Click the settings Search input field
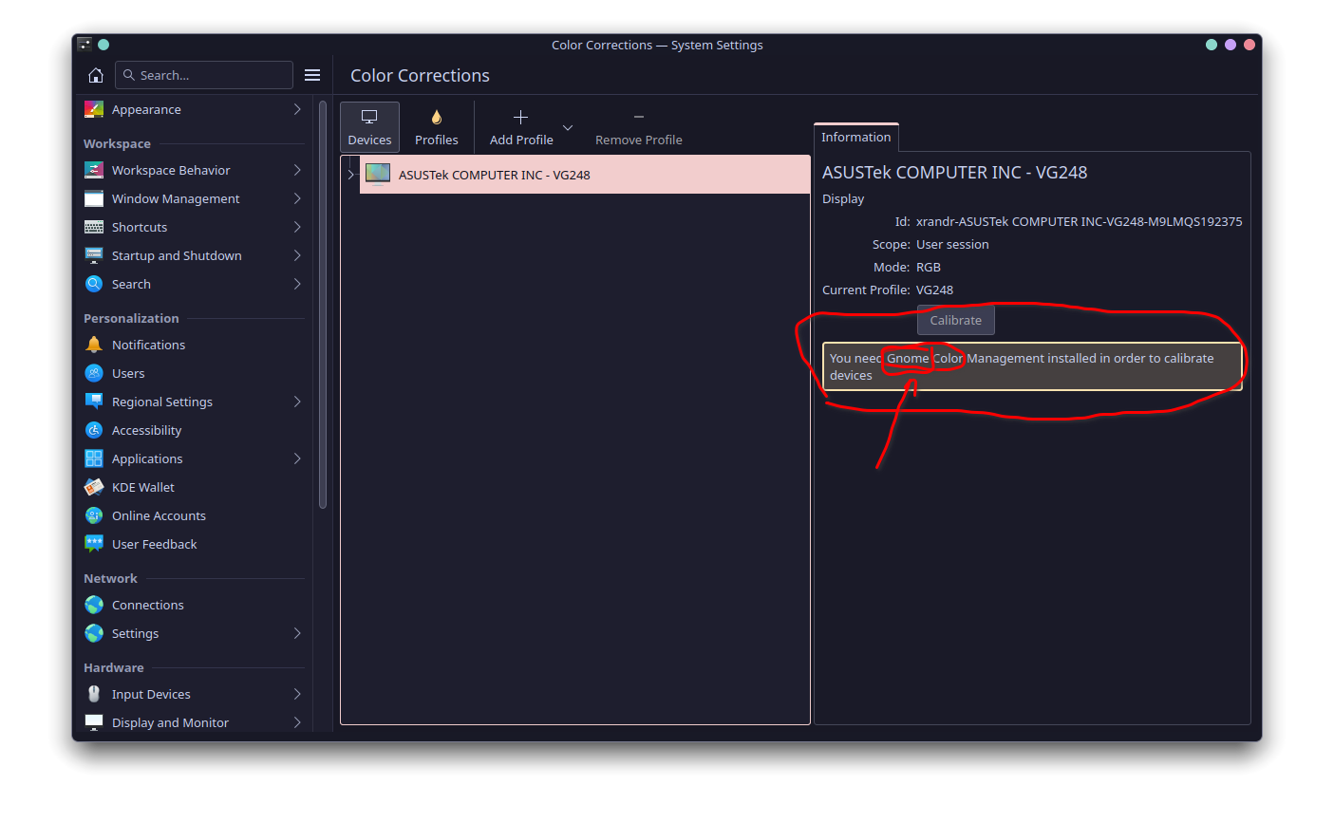This screenshot has height=823, width=1334. click(x=204, y=75)
